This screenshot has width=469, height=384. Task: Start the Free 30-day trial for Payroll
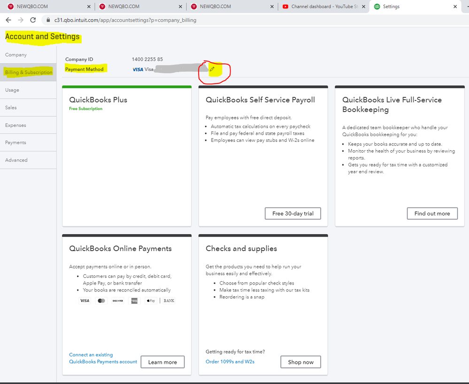[x=293, y=214]
